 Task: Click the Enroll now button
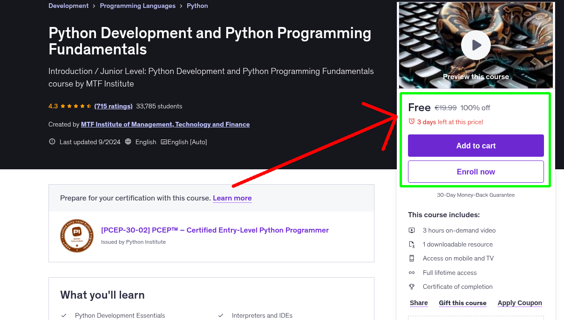[x=476, y=172]
